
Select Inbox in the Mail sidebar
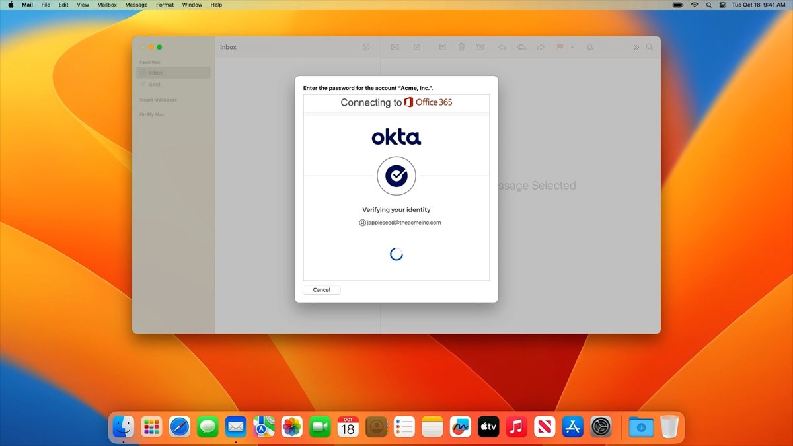click(x=173, y=73)
